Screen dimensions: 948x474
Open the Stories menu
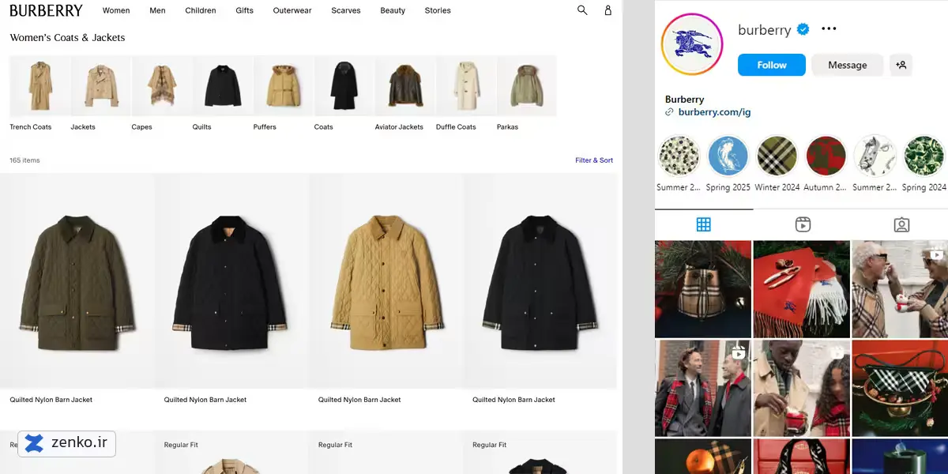point(438,10)
